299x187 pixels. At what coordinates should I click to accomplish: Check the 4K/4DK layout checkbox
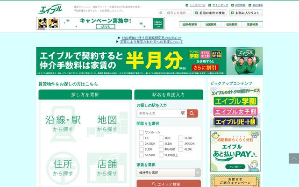(x=161, y=149)
